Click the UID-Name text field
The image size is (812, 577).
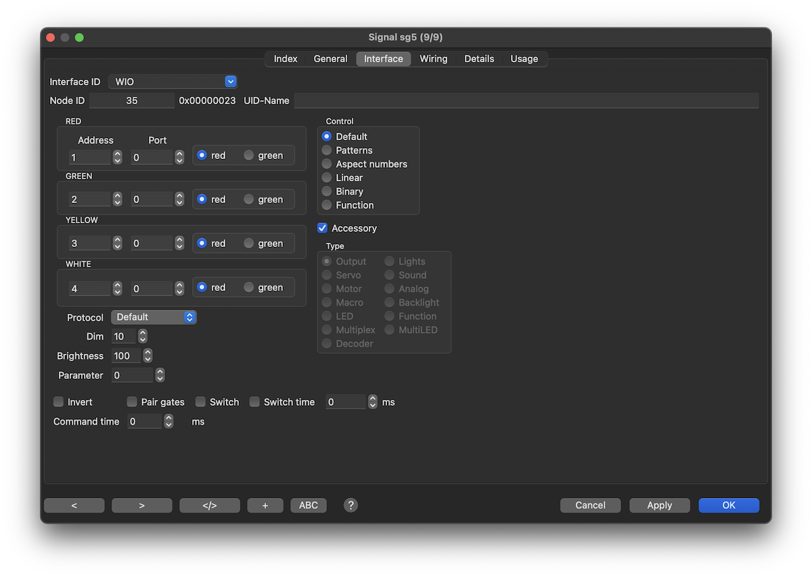click(x=526, y=101)
